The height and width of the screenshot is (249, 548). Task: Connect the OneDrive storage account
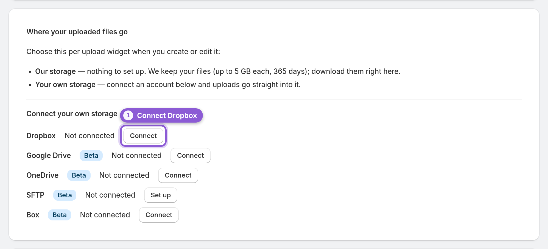point(178,175)
